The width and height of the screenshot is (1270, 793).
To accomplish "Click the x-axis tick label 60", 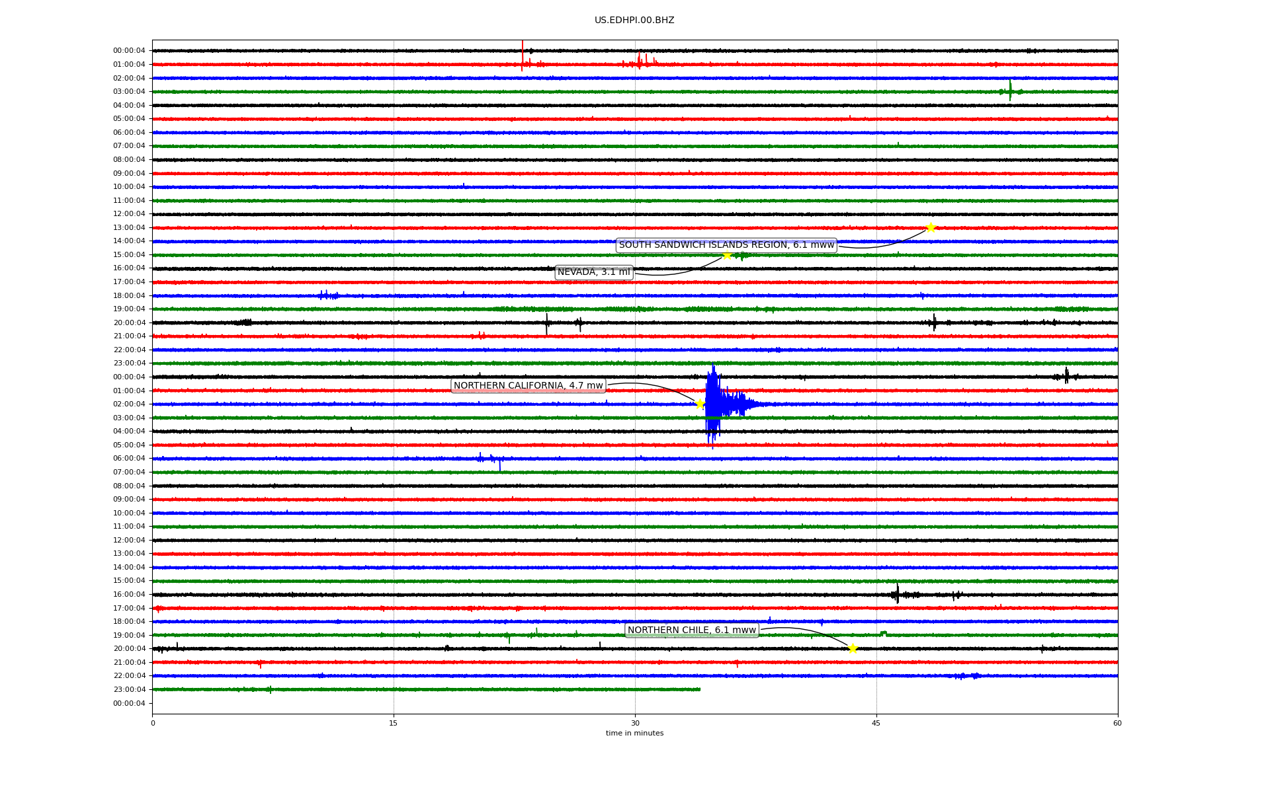I will (1117, 723).
